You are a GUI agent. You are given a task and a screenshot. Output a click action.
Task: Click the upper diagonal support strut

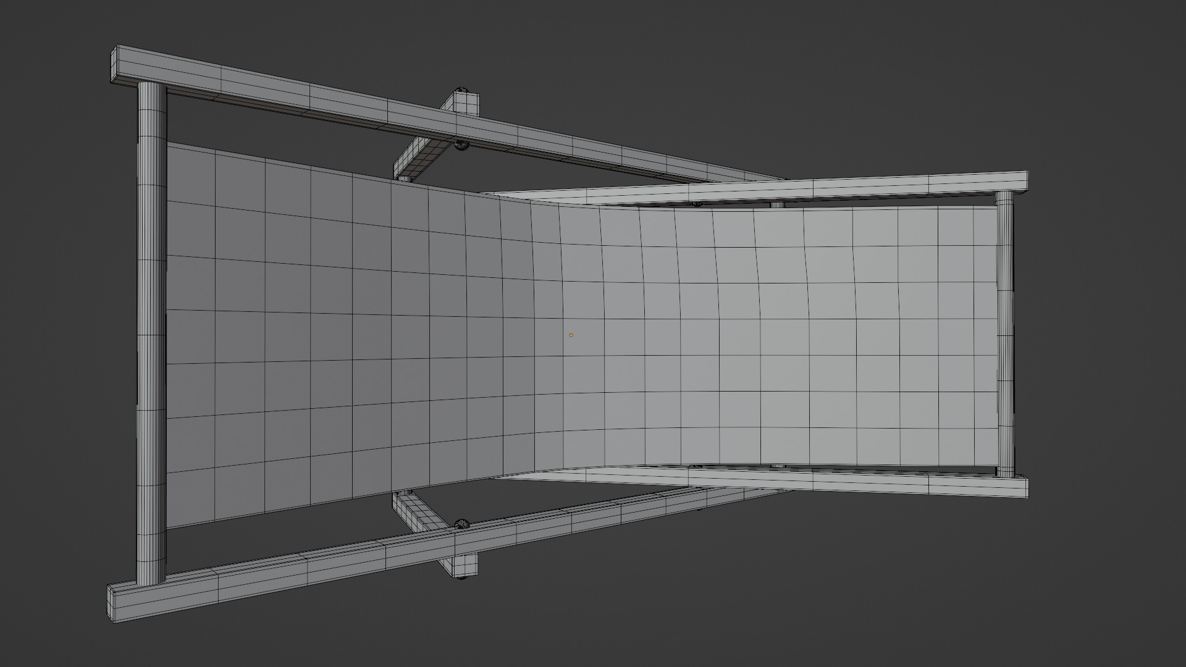pyautogui.click(x=420, y=159)
